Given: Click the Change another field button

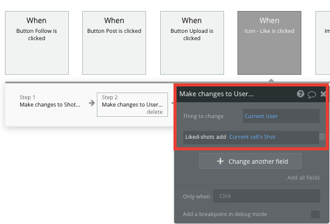Looking at the screenshot, I should click(250, 161).
